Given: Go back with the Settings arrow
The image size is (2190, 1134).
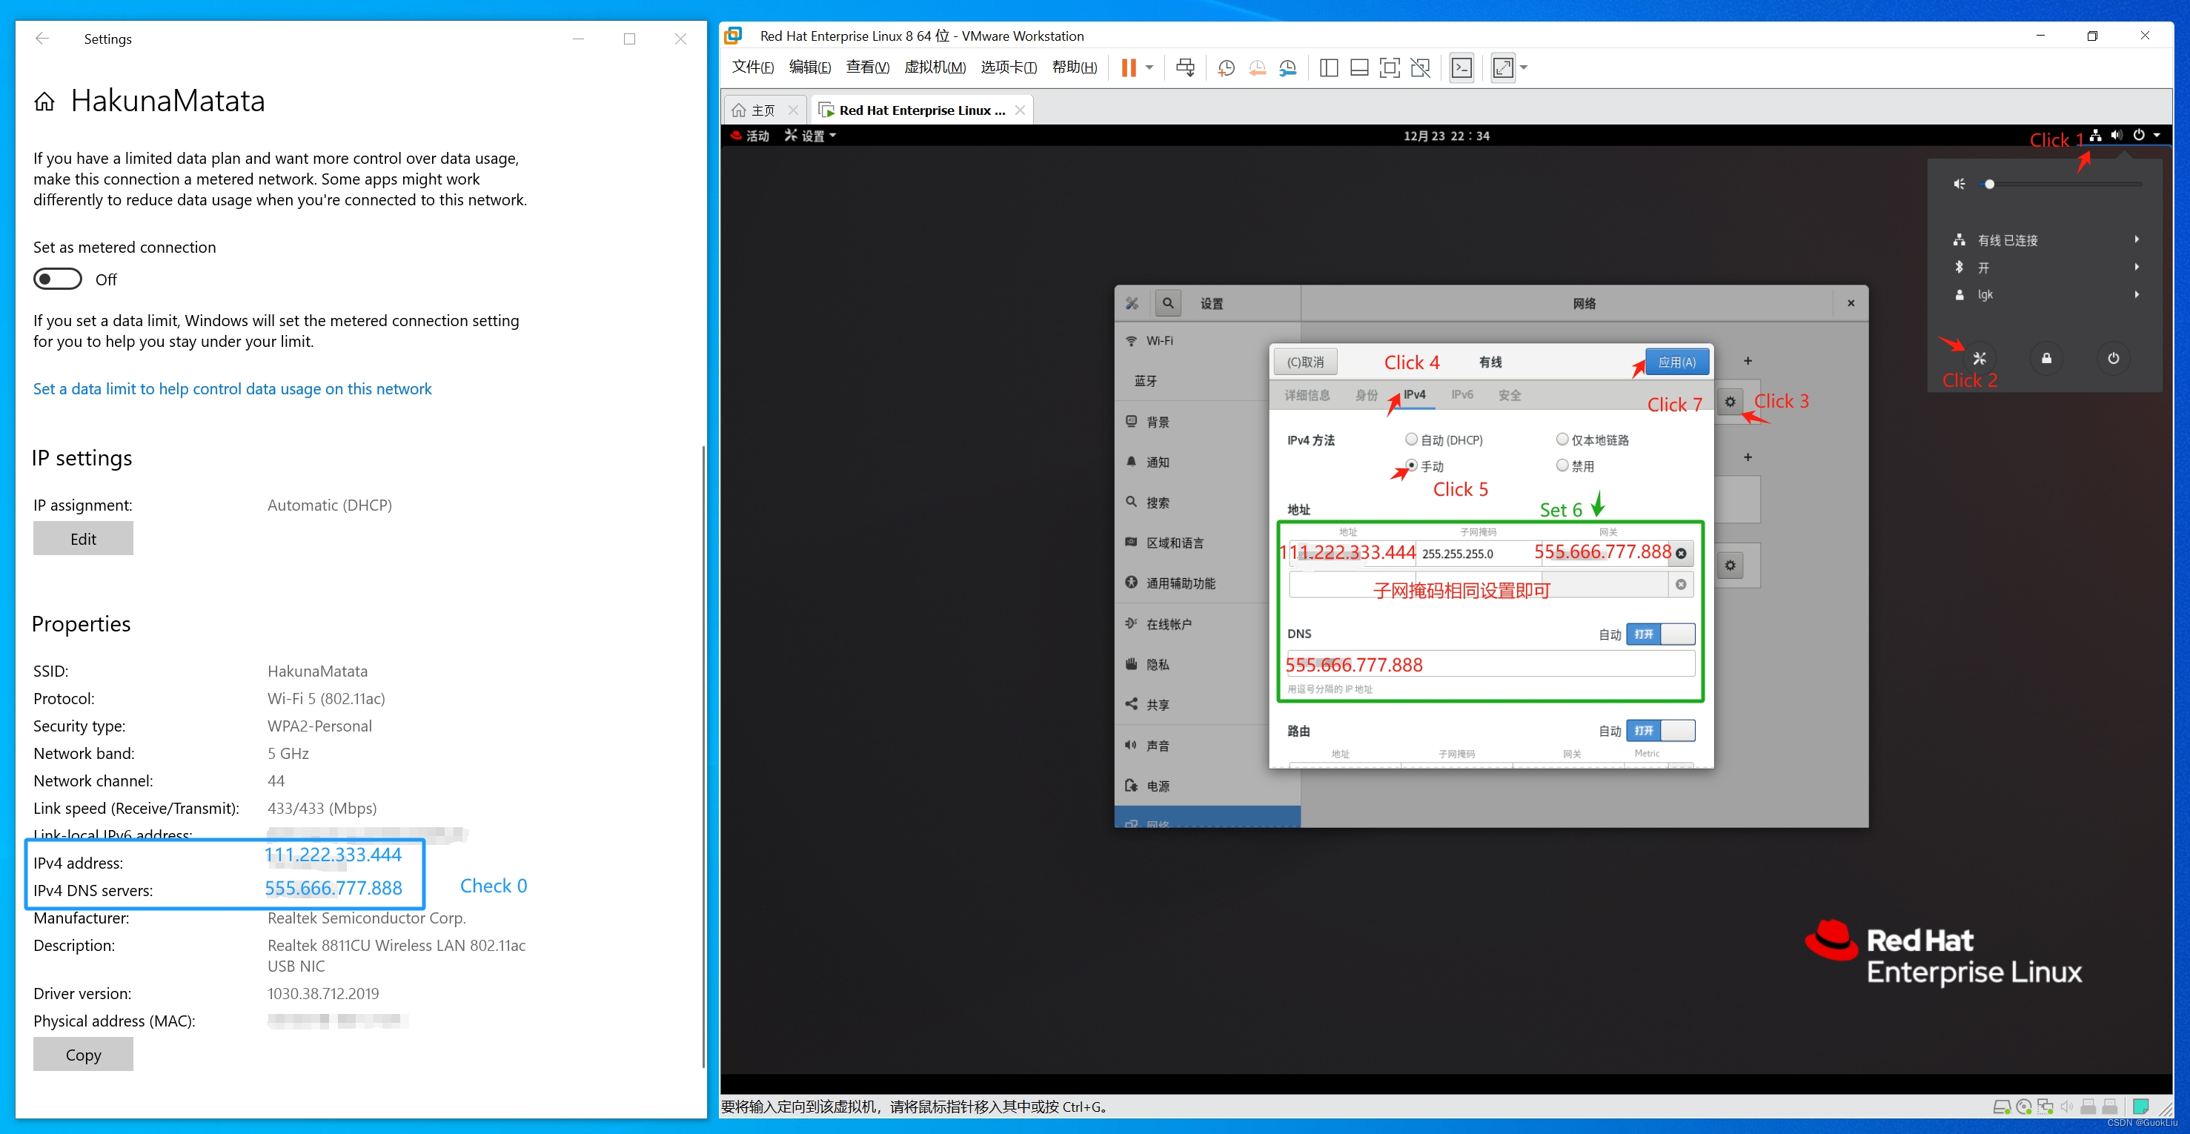Looking at the screenshot, I should 42,39.
